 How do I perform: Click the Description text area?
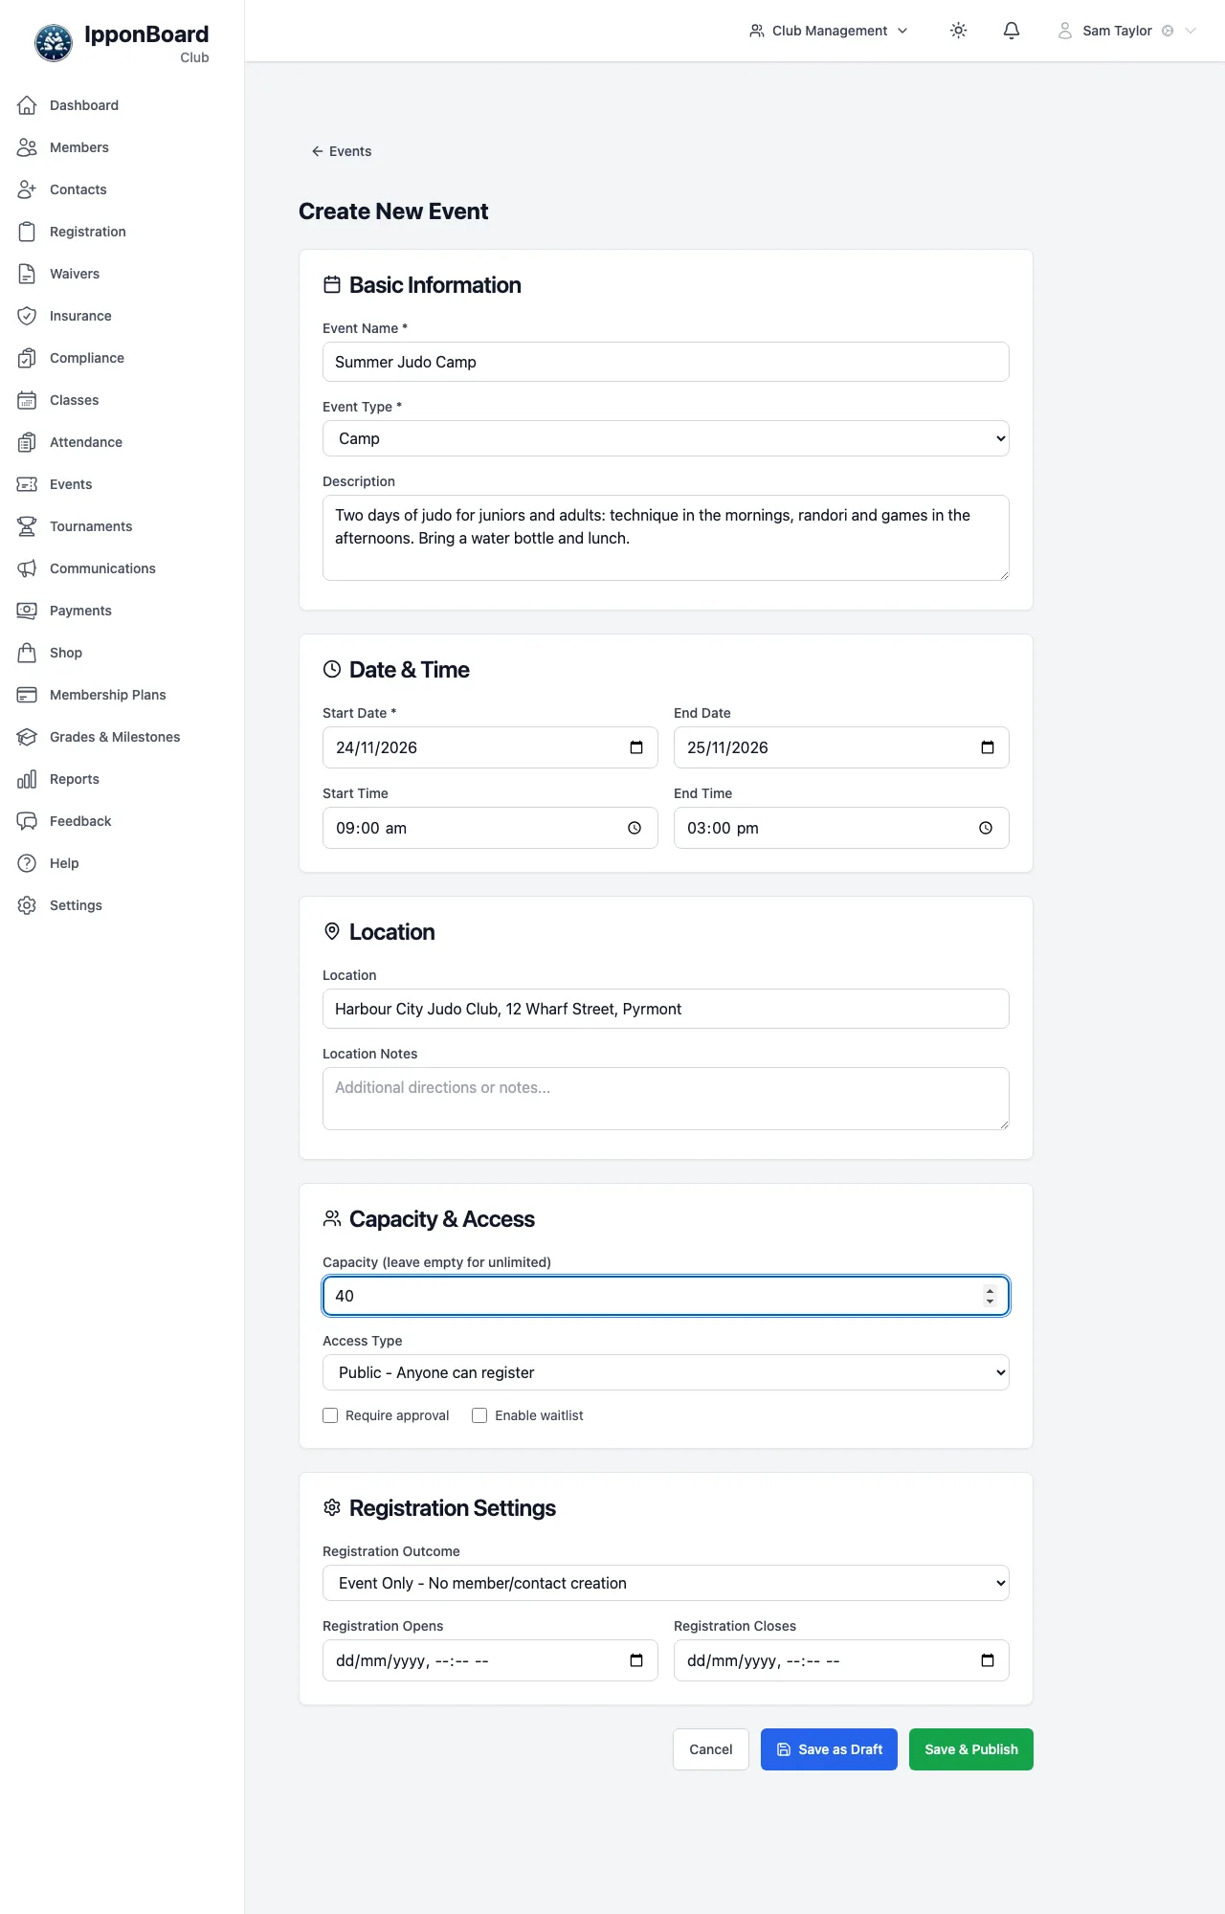click(x=666, y=538)
